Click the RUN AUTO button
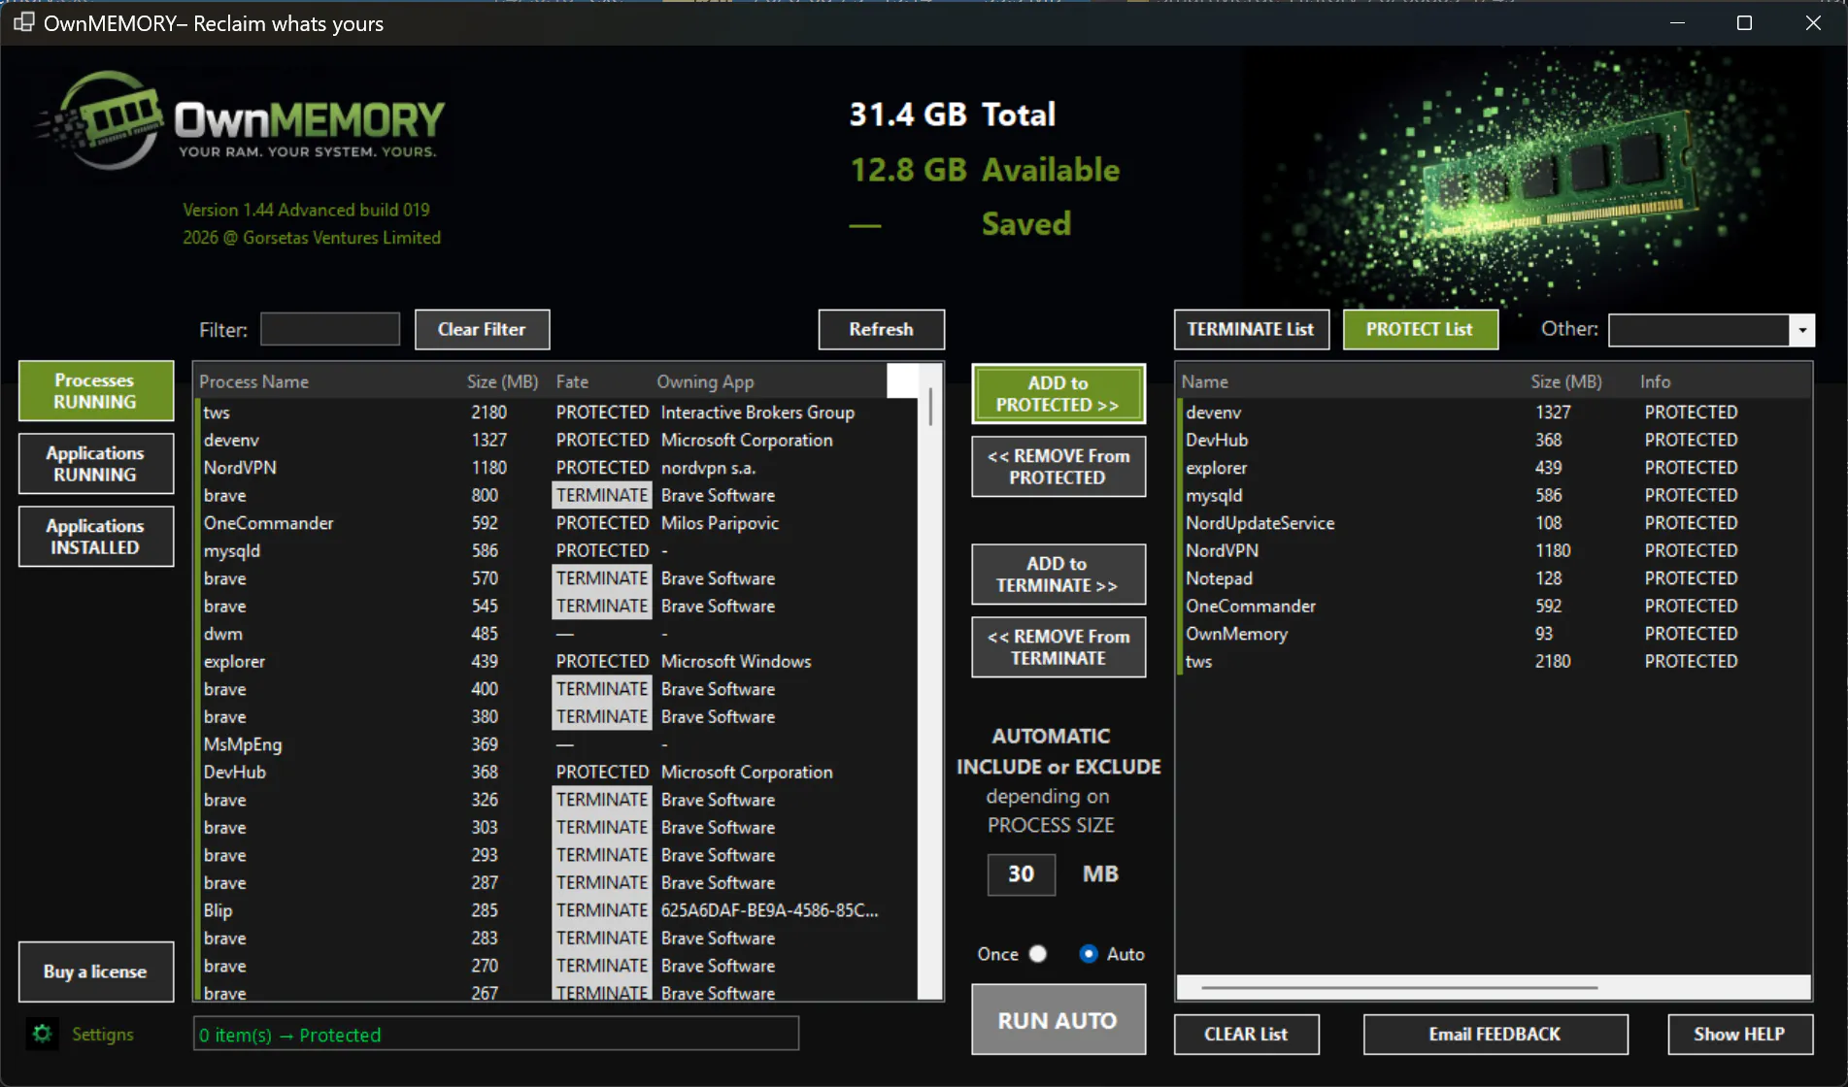This screenshot has height=1087, width=1848. point(1058,1020)
